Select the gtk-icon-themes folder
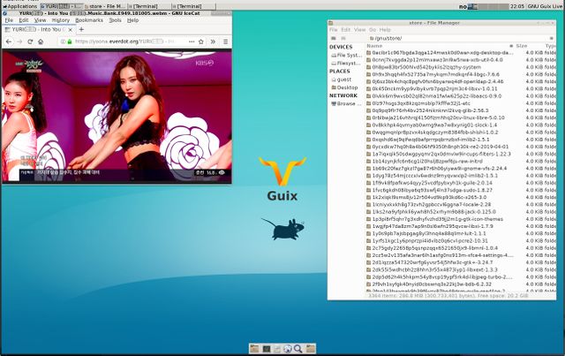This screenshot has height=356, width=565. click(x=461, y=219)
